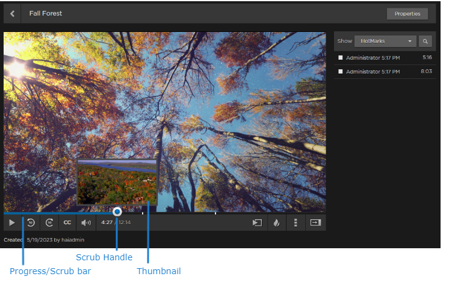
Task: Open the Properties panel
Action: [407, 13]
